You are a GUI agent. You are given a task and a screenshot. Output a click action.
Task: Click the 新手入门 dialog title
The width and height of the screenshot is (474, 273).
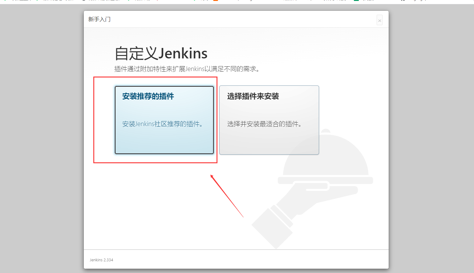[x=99, y=19]
